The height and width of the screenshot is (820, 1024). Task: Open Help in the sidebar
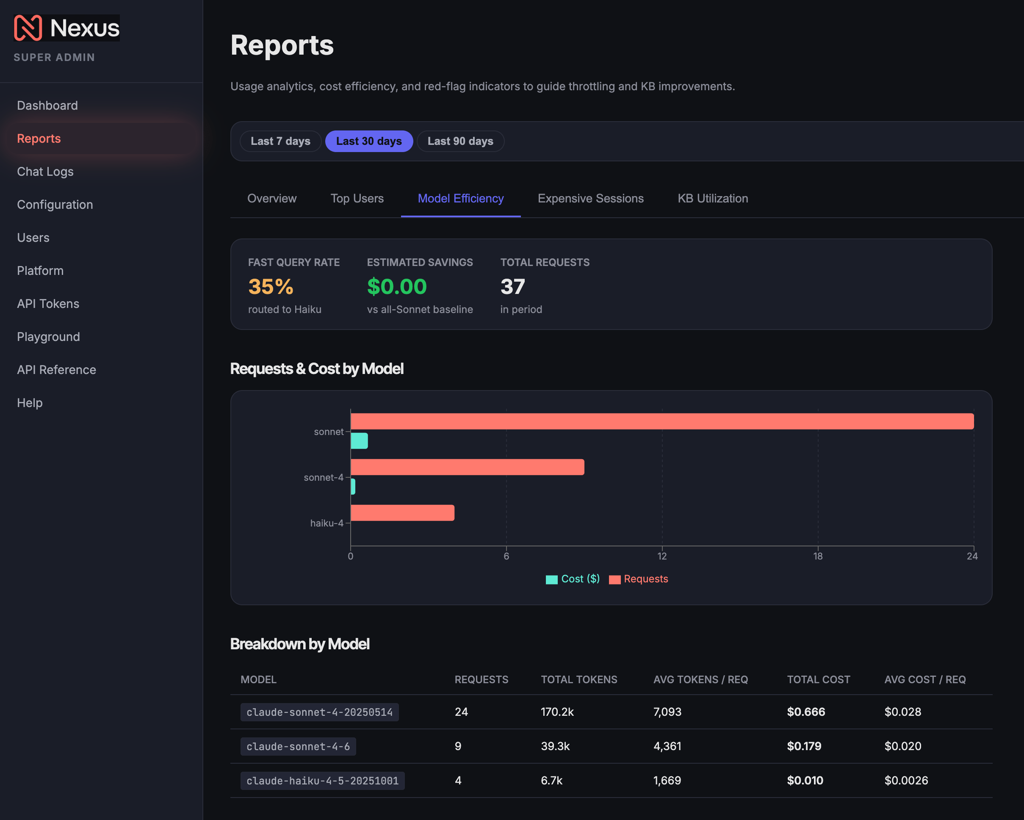click(x=30, y=403)
